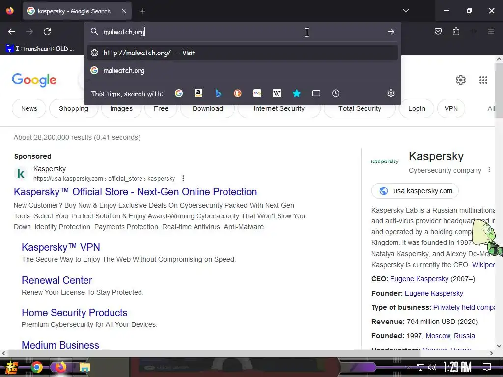
Task: Open the transheart OLD bookmark
Action: (x=40, y=49)
